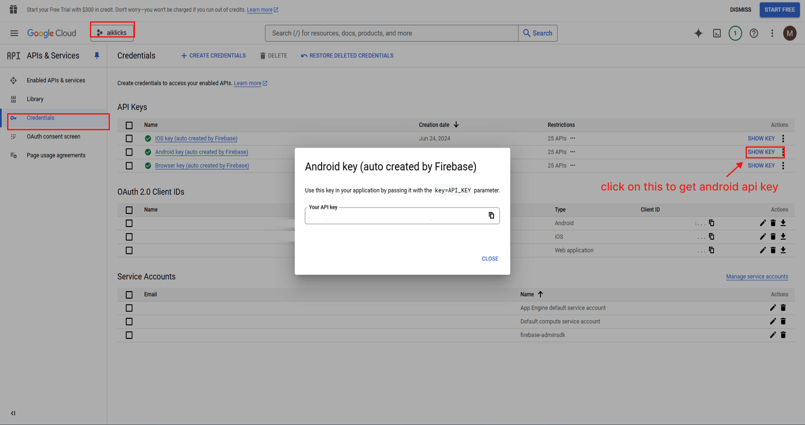Collapse the left sidebar panel
This screenshot has height=425, width=805.
13,413
